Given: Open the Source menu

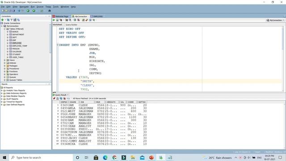Looking at the screenshot, I should [x=40, y=7].
